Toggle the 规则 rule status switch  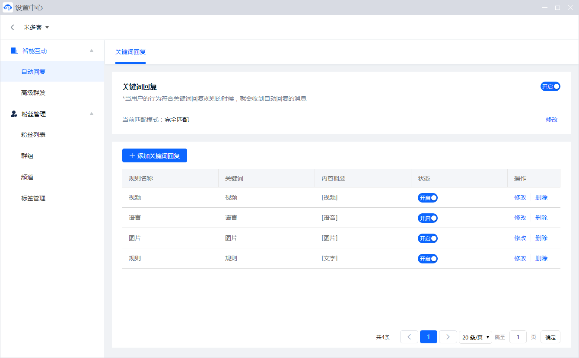click(x=427, y=259)
